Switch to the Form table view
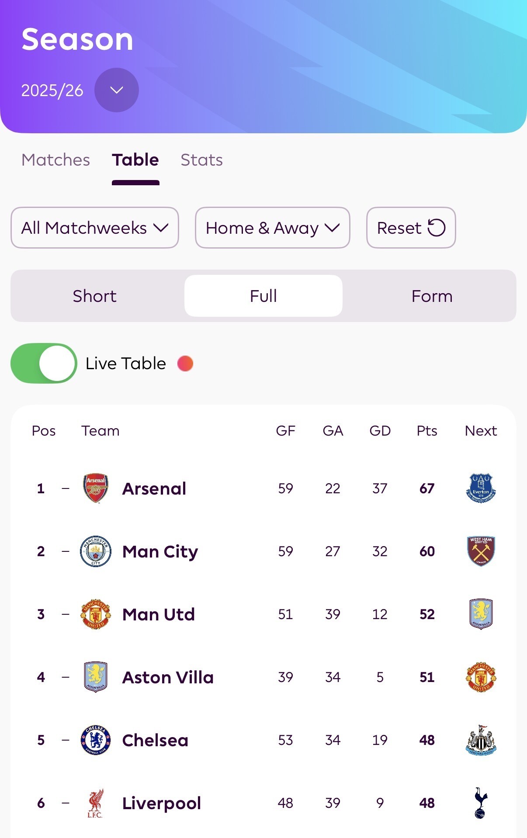527x838 pixels. point(432,296)
